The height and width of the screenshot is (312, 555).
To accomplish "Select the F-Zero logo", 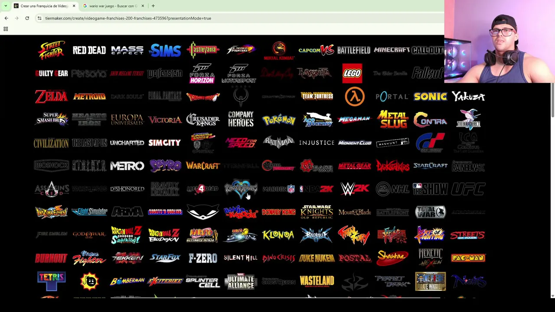I will pos(203,258).
